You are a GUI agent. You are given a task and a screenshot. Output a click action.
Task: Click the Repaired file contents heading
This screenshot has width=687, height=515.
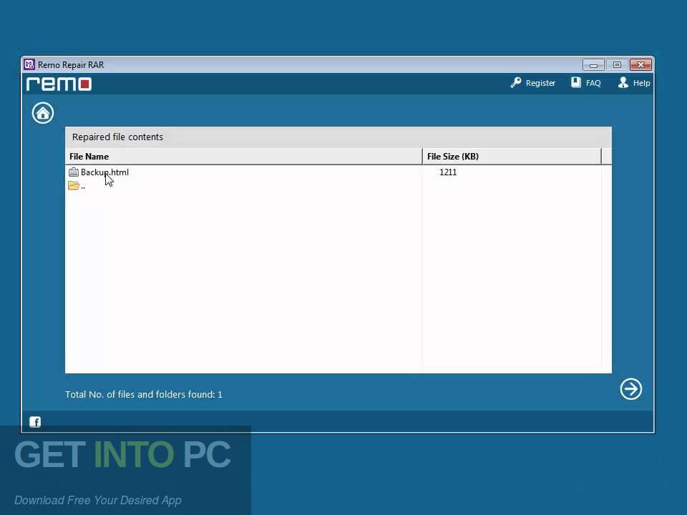[x=117, y=137]
